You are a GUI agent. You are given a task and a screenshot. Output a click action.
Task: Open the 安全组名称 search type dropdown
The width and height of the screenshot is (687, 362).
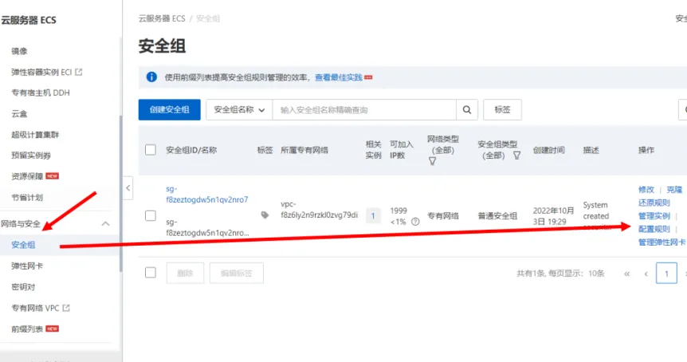239,109
